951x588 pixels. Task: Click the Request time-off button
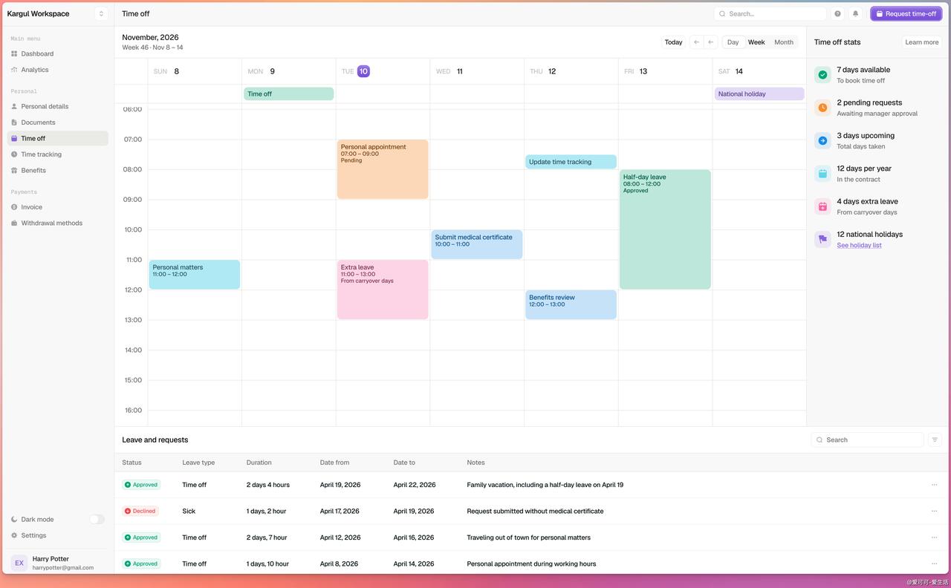[906, 13]
